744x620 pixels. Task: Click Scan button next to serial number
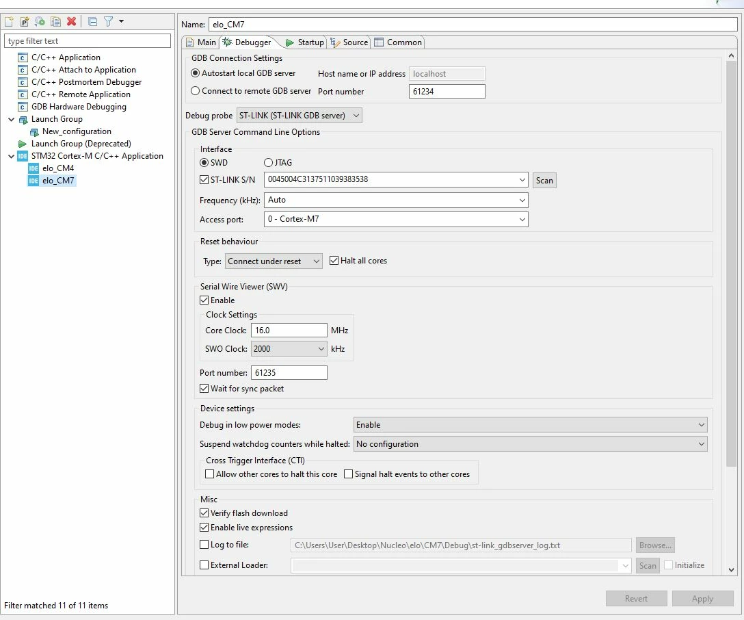pos(544,181)
